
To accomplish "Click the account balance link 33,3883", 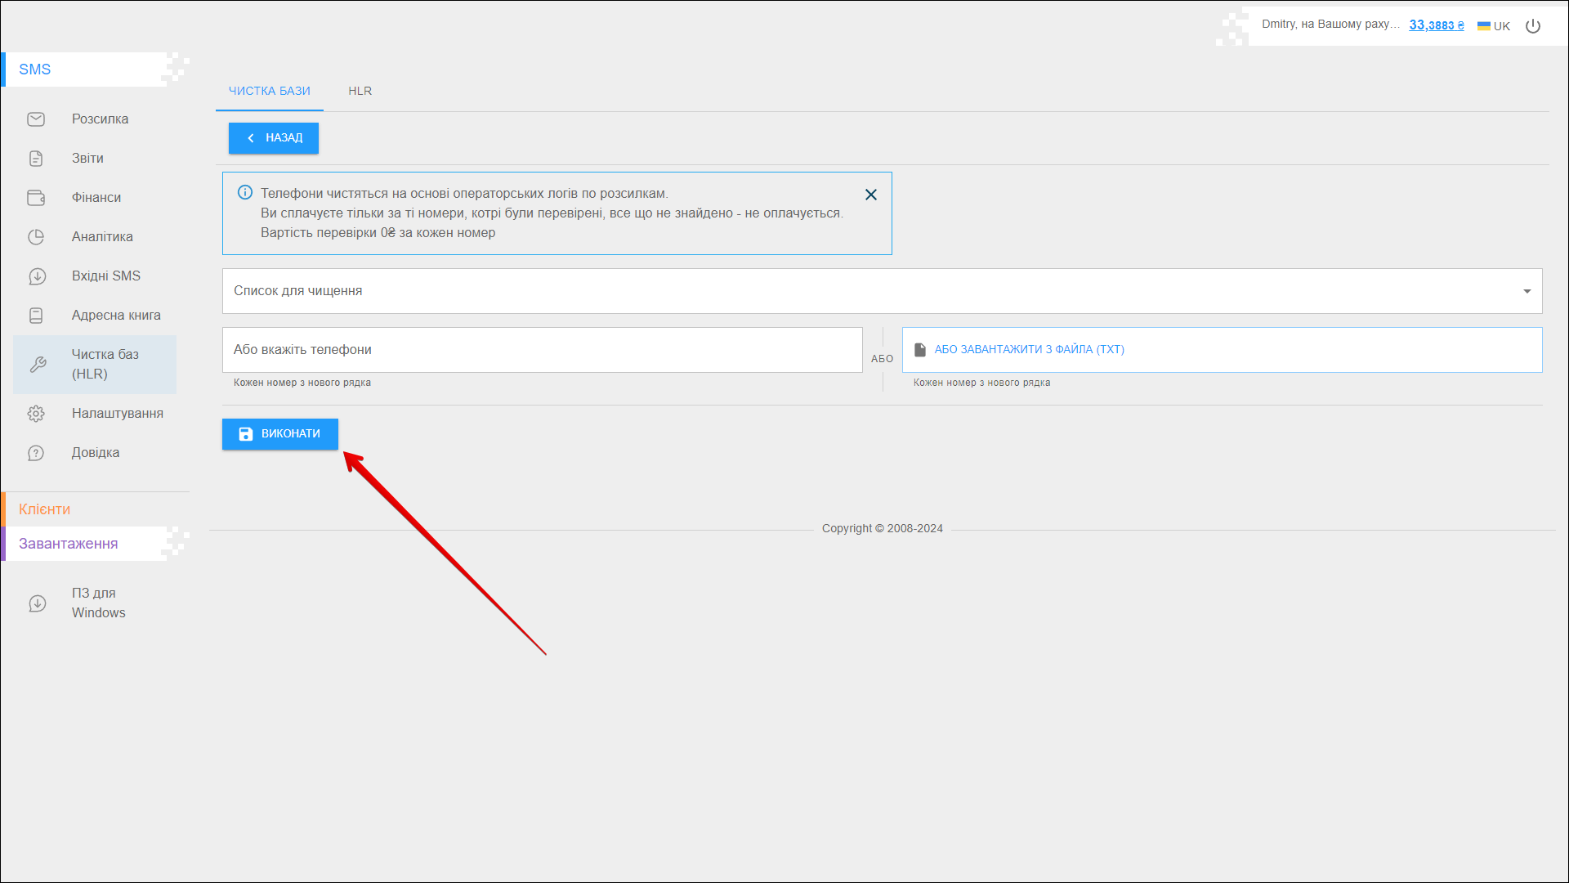I will 1436,25.
